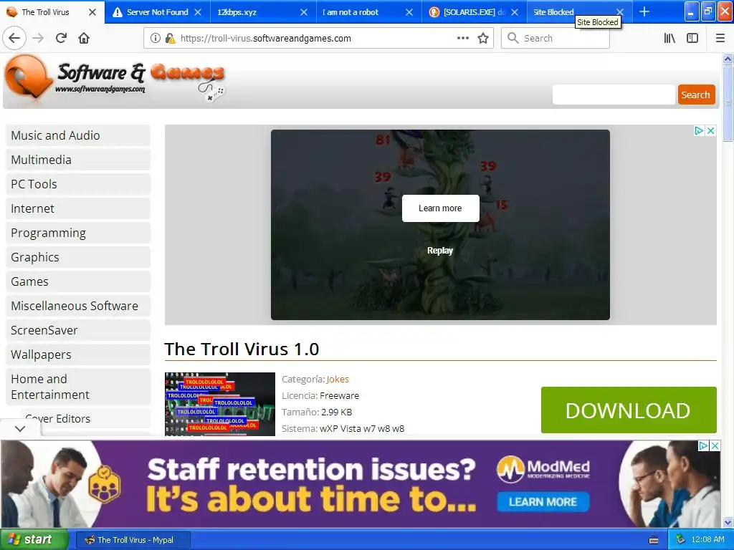
Task: Click the Troll Virus screenshot thumbnail
Action: tap(219, 404)
